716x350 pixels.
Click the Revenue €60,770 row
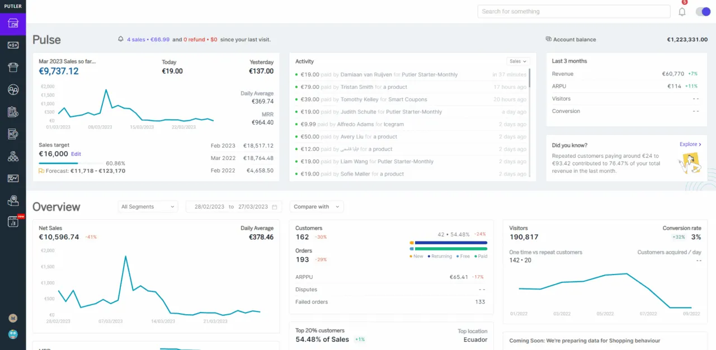(x=625, y=74)
